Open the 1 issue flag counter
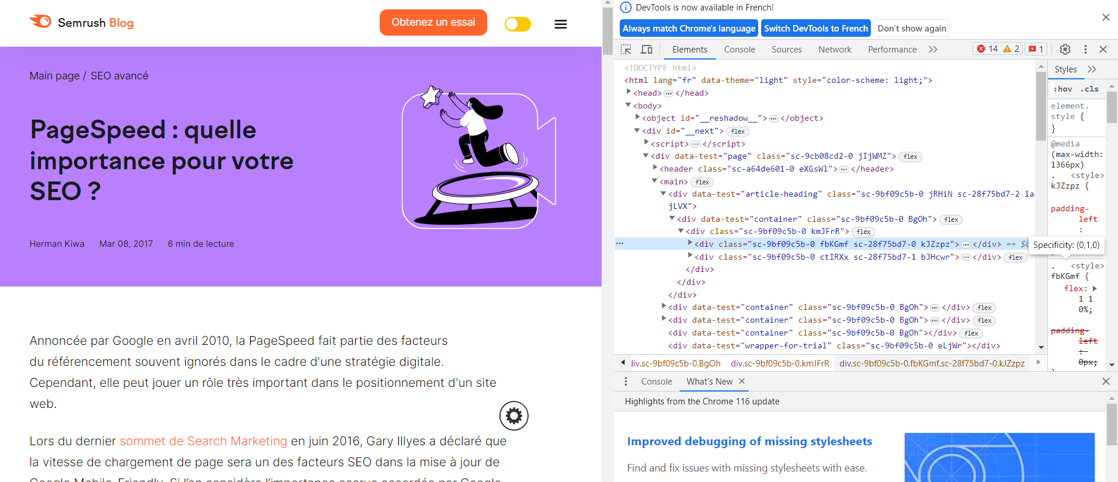The width and height of the screenshot is (1118, 482). [1036, 49]
